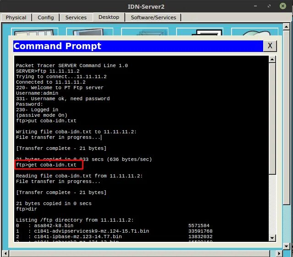The image size is (293, 257).
Task: Click the terminal scrollbar down arrow
Action: tap(272, 238)
